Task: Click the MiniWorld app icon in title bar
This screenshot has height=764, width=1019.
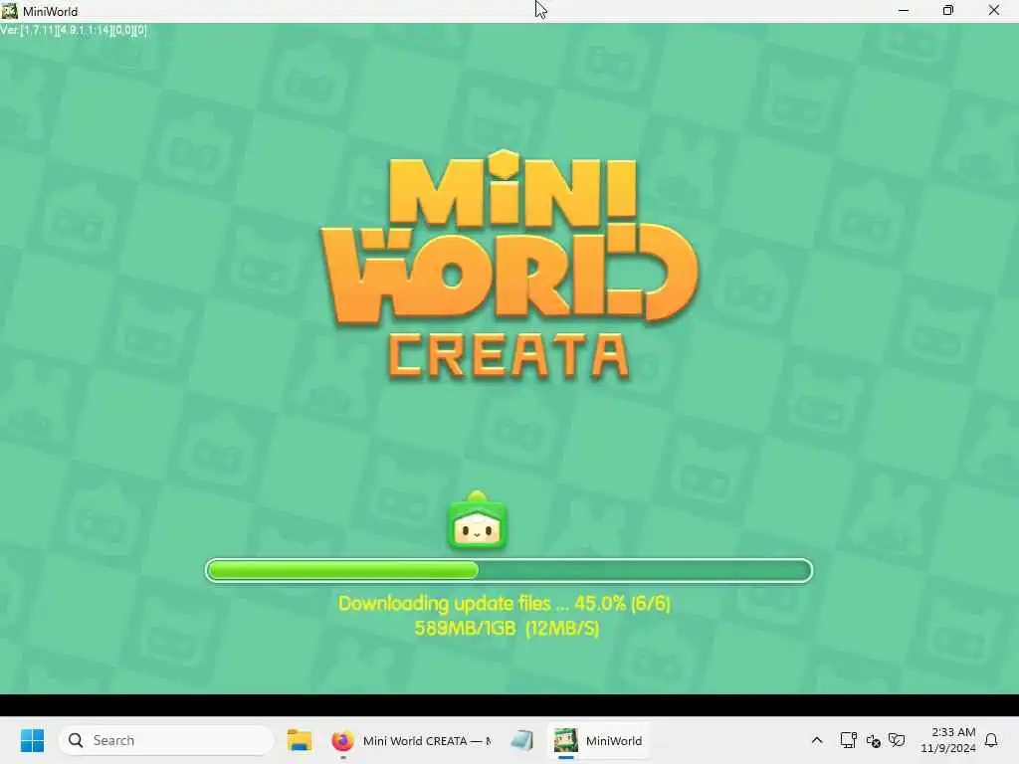Action: click(9, 11)
